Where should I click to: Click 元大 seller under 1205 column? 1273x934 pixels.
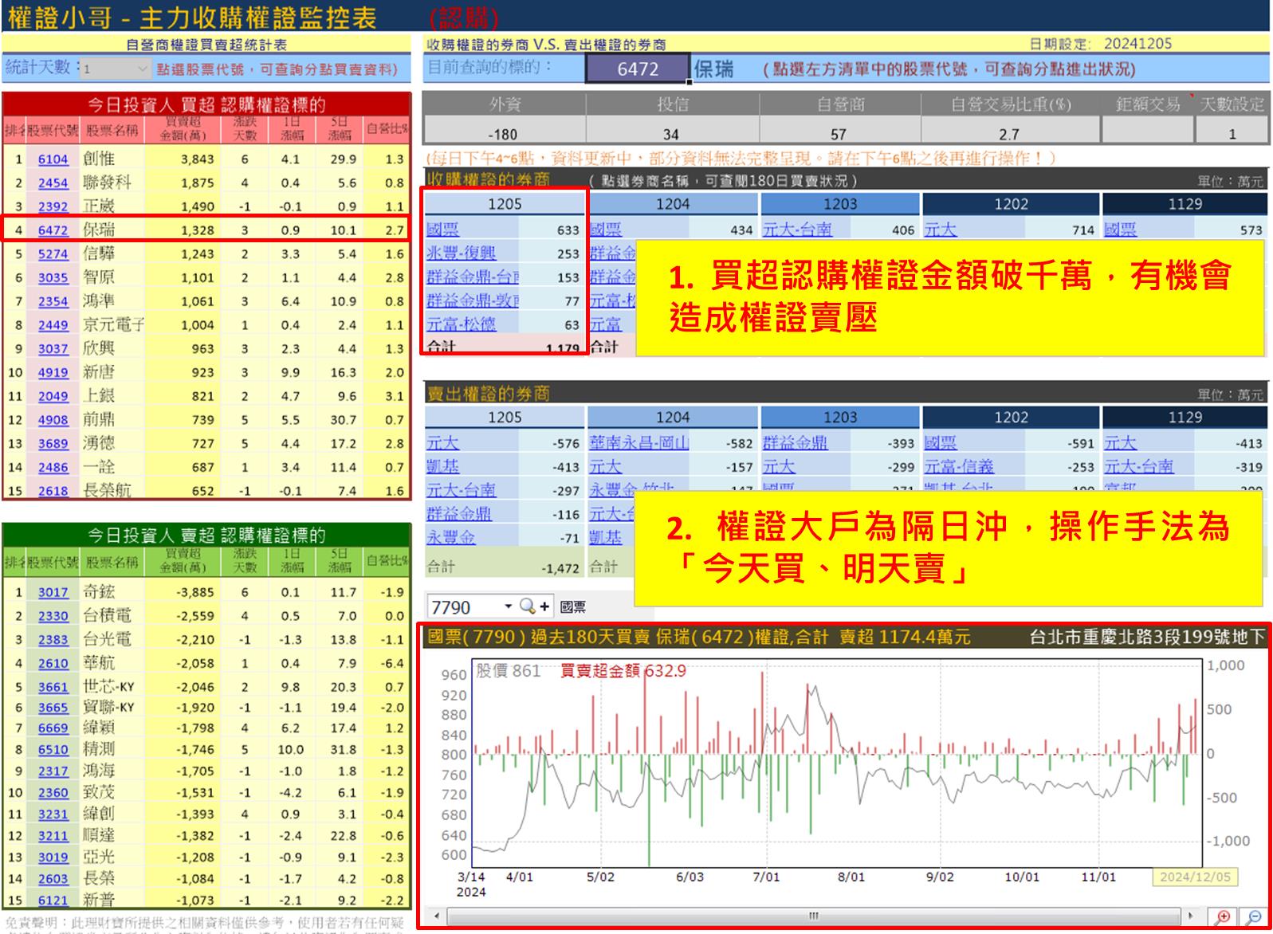(x=442, y=443)
